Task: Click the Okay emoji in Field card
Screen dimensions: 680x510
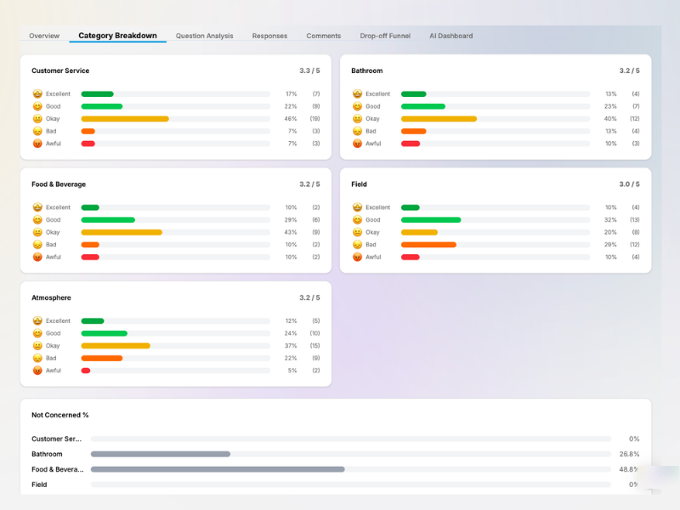Action: [357, 232]
